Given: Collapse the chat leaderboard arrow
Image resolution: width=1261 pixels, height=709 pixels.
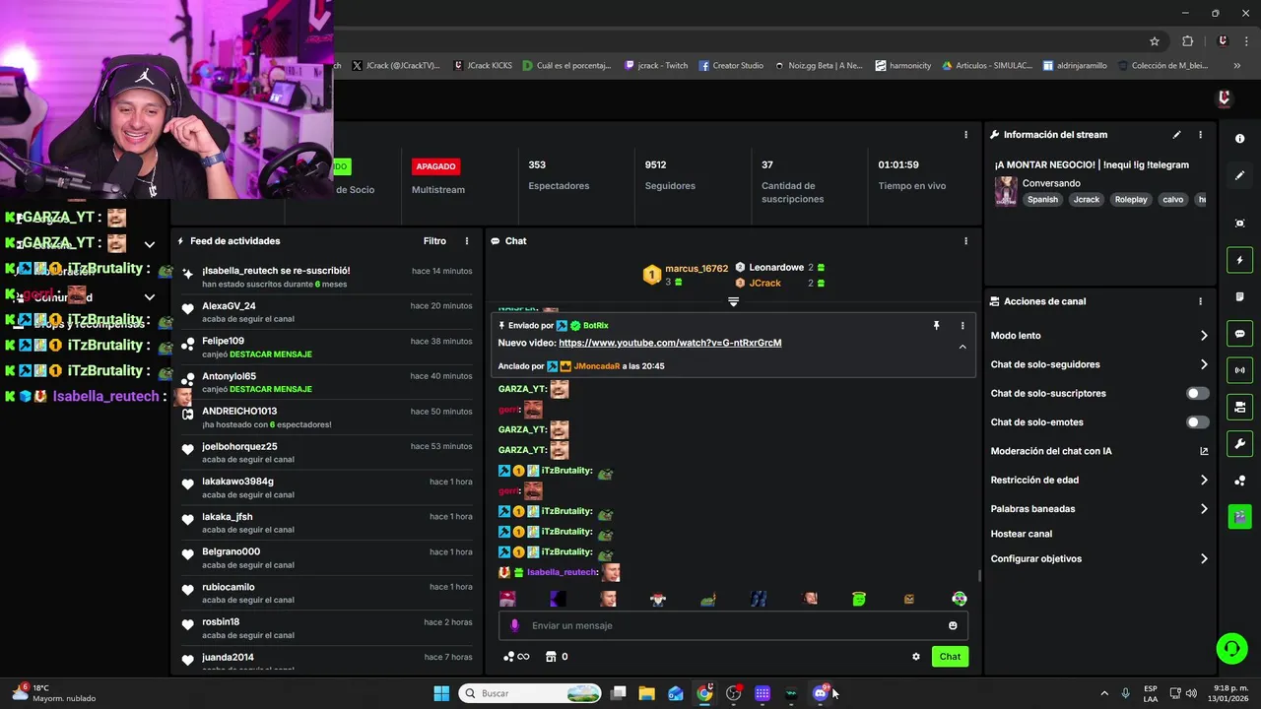Looking at the screenshot, I should pos(733,301).
